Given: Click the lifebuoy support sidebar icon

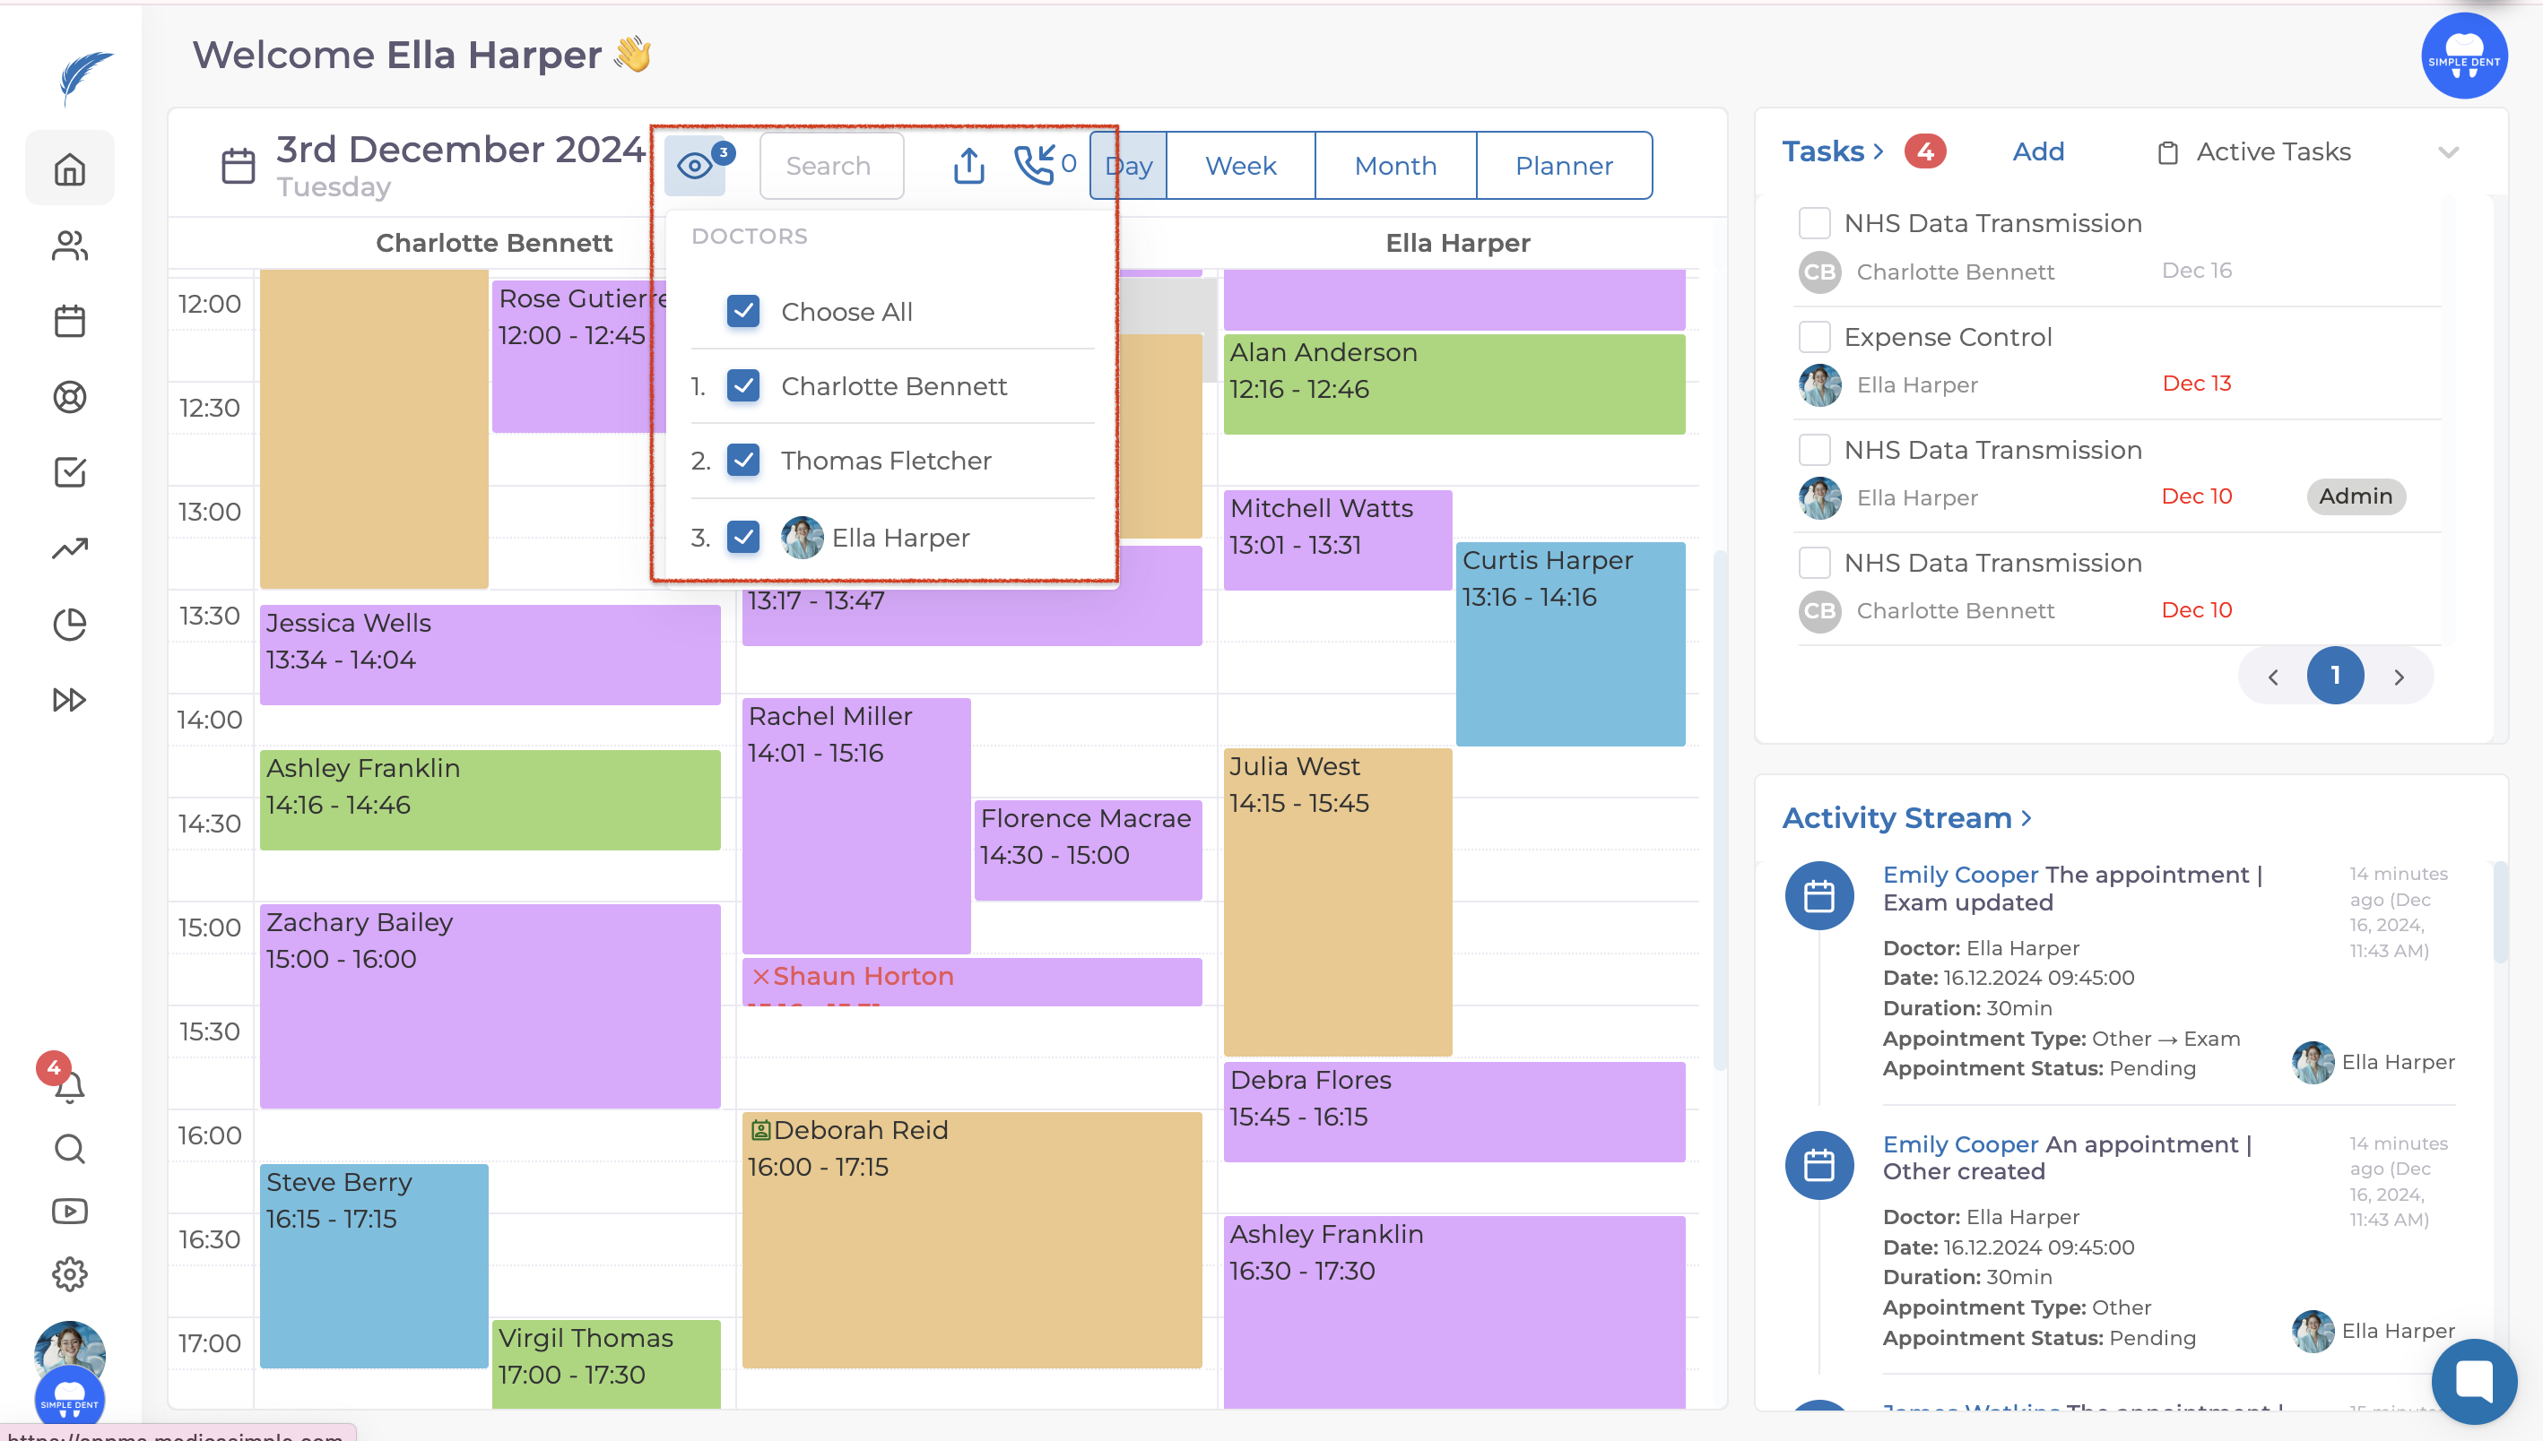Looking at the screenshot, I should click(69, 397).
